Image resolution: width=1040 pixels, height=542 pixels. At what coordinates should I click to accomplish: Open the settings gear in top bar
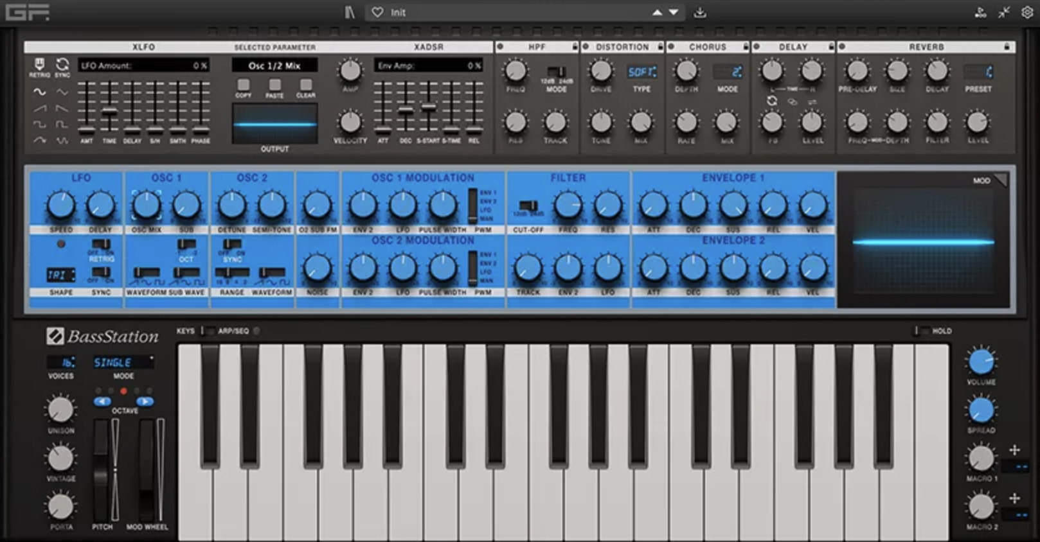[x=1027, y=12]
